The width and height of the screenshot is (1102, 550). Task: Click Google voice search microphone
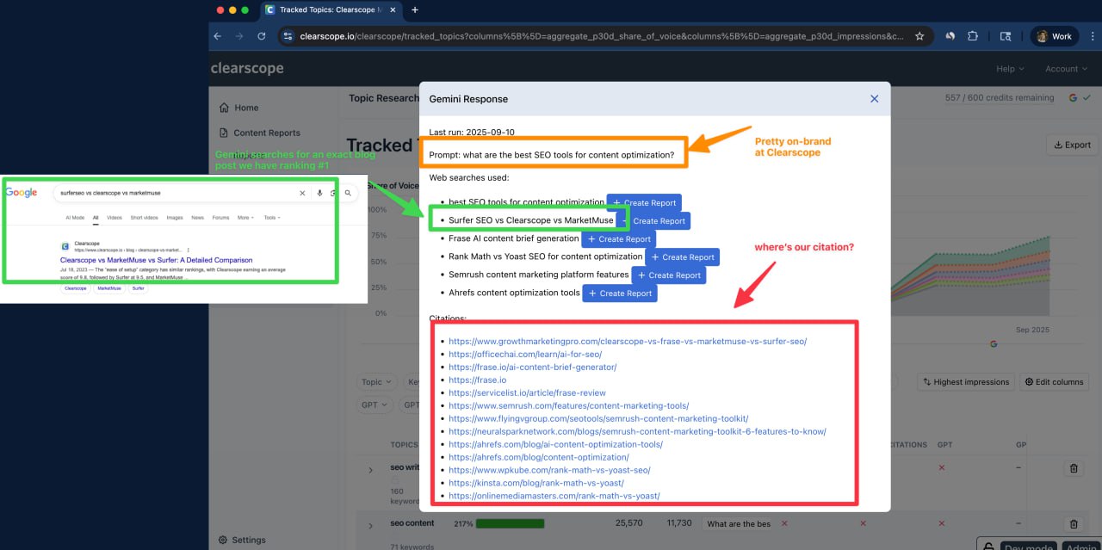pos(319,194)
